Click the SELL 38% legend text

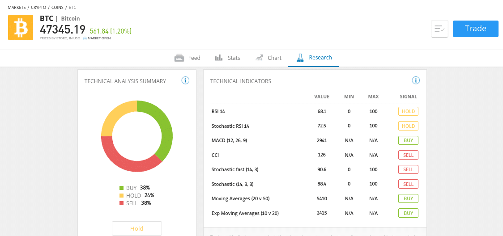[139, 203]
